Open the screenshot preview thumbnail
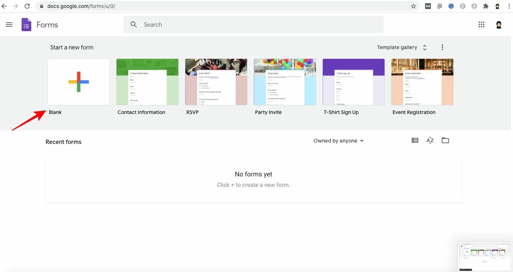This screenshot has height=272, width=513. coord(485,256)
